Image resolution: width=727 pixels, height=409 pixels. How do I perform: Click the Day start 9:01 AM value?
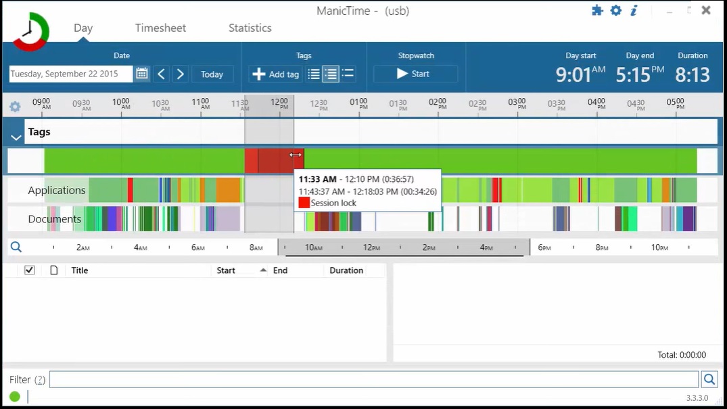580,74
